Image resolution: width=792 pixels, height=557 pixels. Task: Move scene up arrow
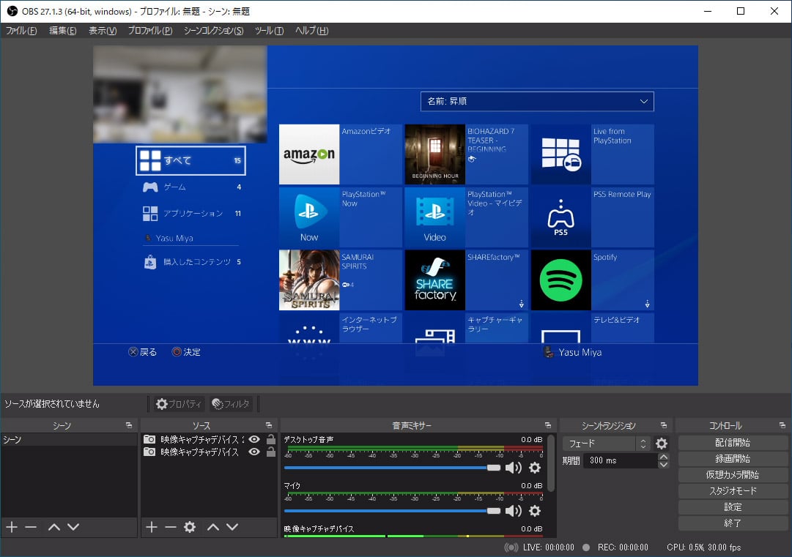tap(54, 527)
